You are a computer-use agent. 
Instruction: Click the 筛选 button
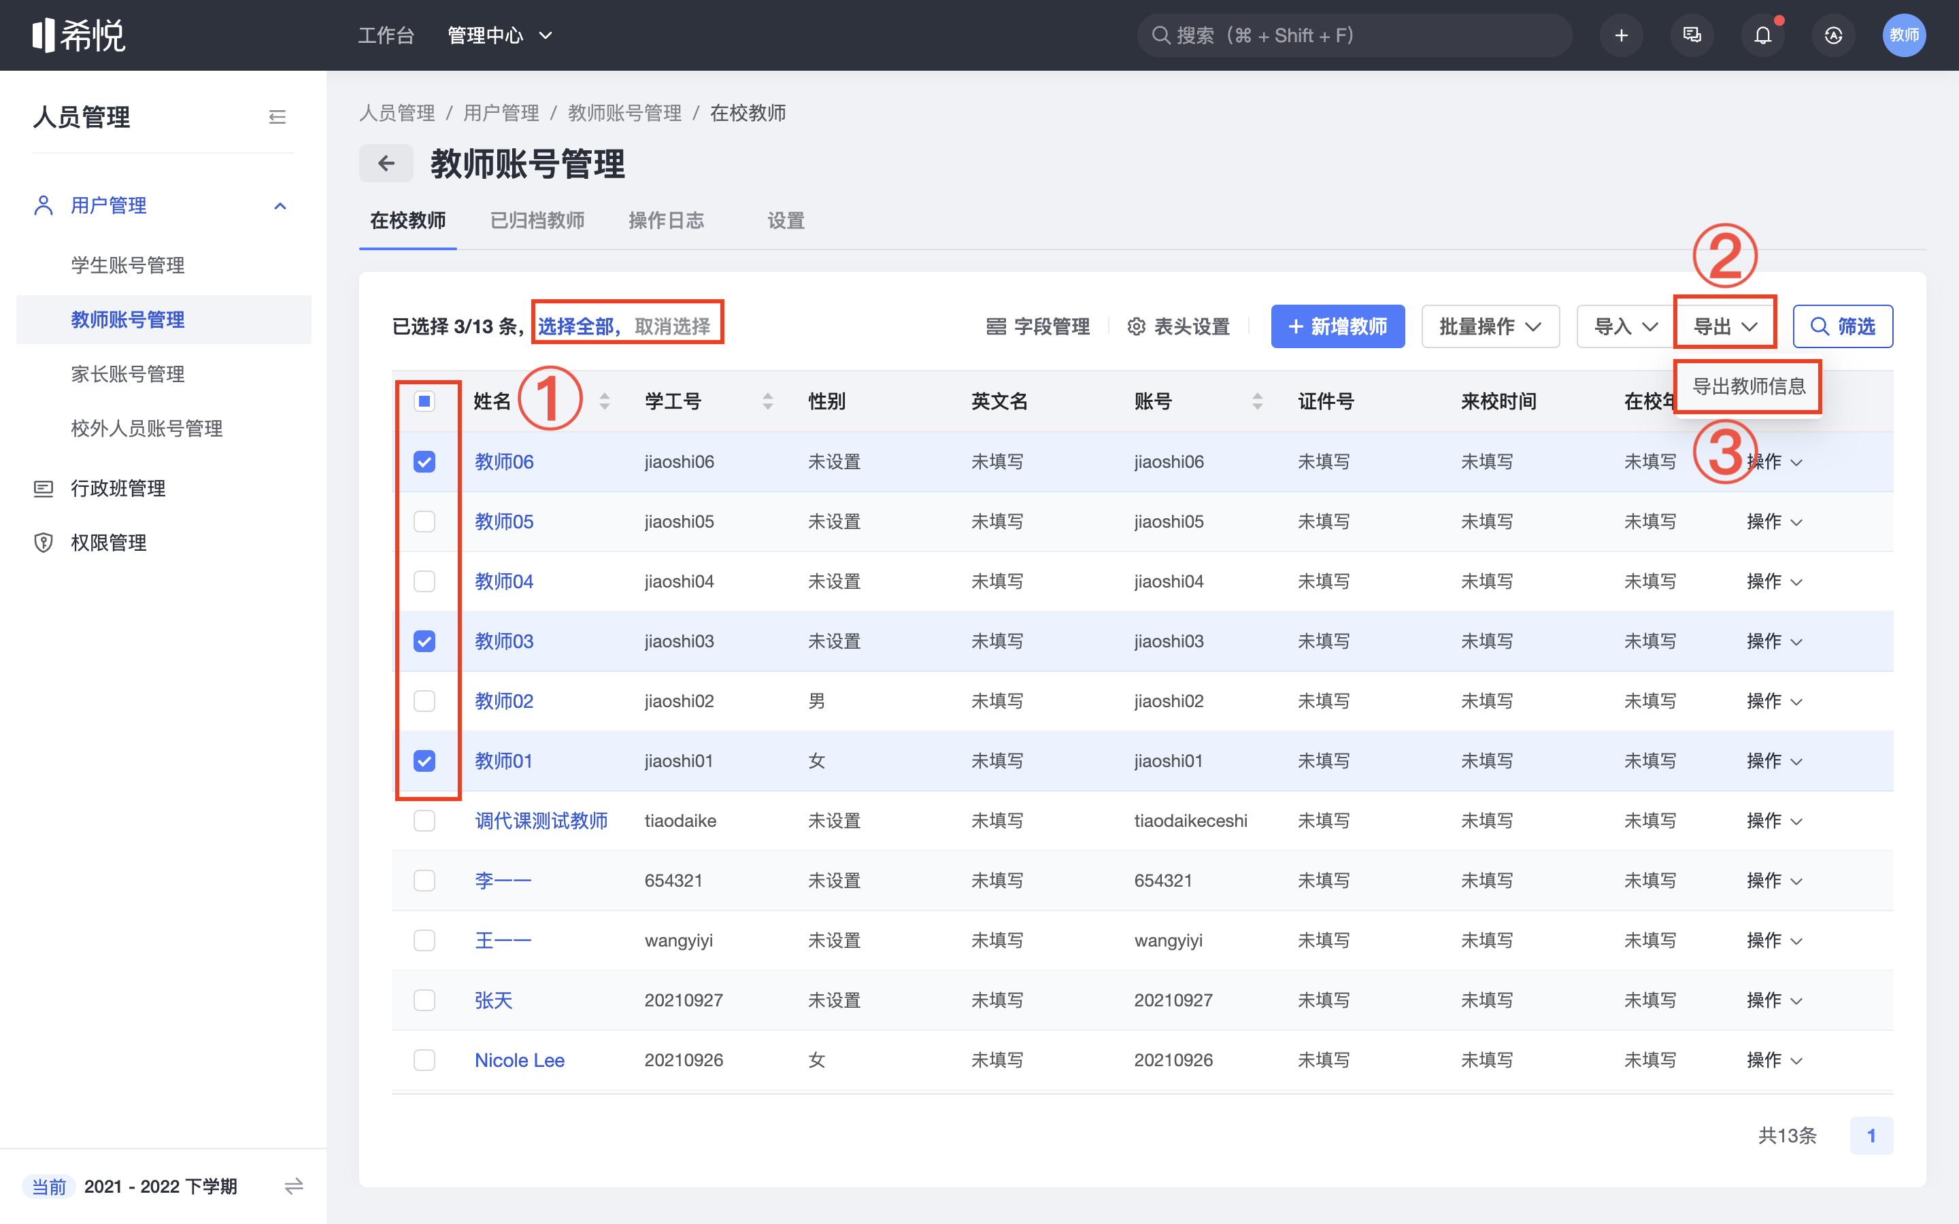[x=1843, y=326]
